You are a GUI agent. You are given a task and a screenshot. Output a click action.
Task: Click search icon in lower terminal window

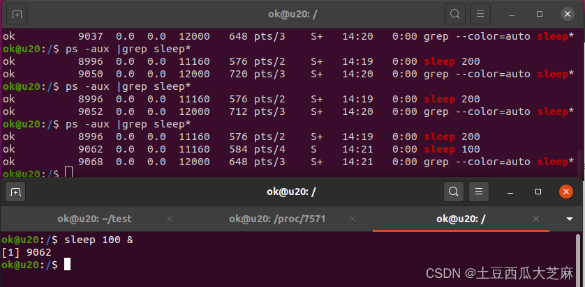tap(454, 192)
